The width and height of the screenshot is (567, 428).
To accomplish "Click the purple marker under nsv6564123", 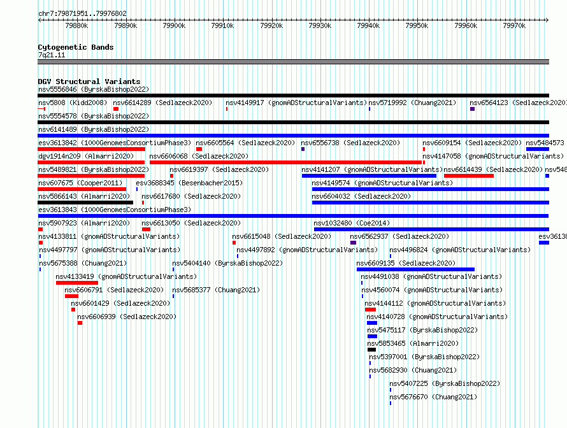I will pos(472,109).
